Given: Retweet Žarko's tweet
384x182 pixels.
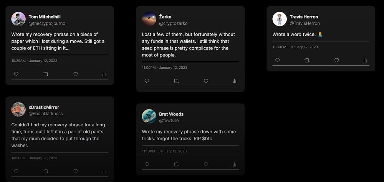Looking at the screenshot, I should click(176, 81).
